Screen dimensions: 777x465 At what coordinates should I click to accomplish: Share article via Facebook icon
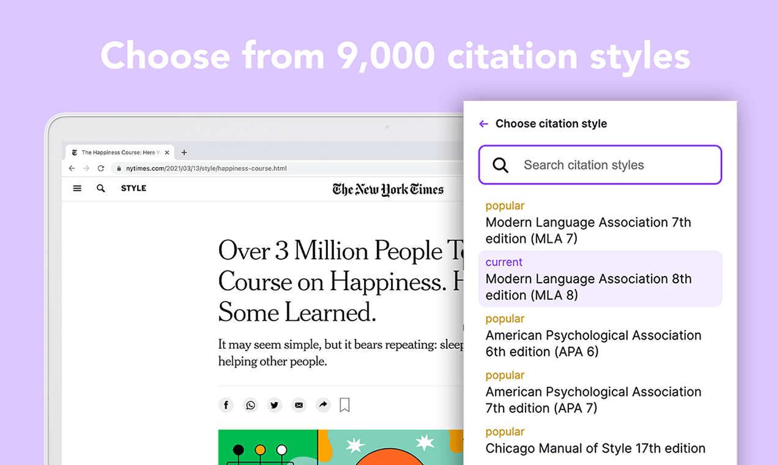coord(226,405)
